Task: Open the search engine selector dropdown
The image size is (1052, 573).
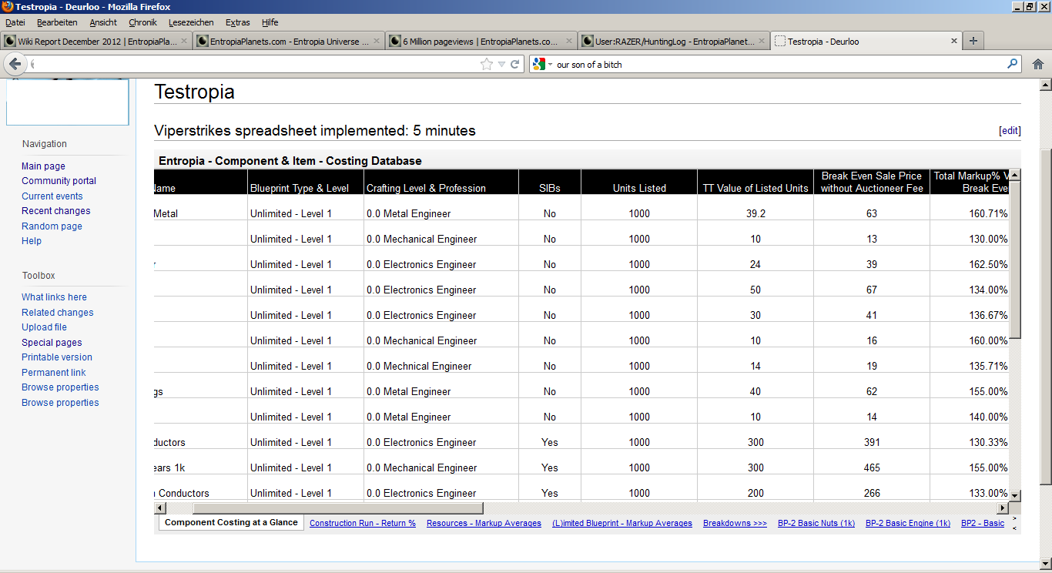Action: [x=542, y=65]
